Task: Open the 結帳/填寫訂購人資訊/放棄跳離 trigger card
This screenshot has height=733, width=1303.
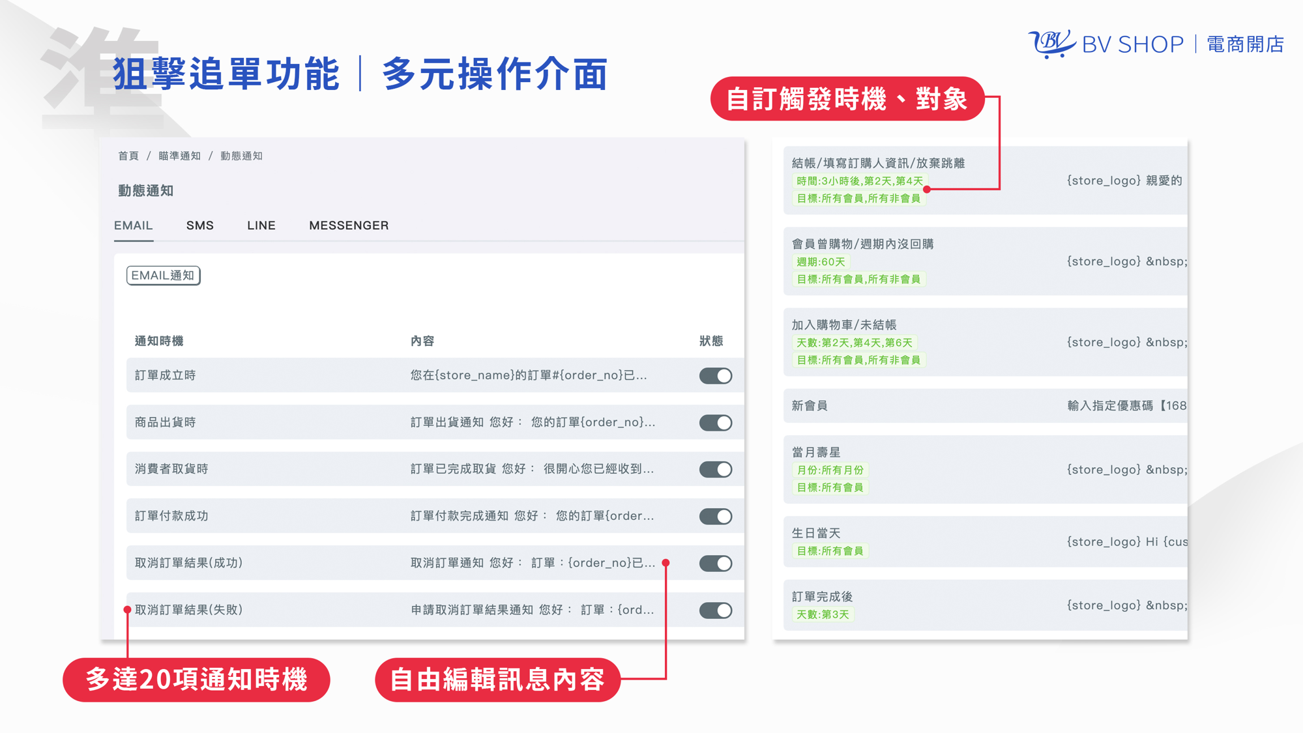Action: pyautogui.click(x=986, y=180)
